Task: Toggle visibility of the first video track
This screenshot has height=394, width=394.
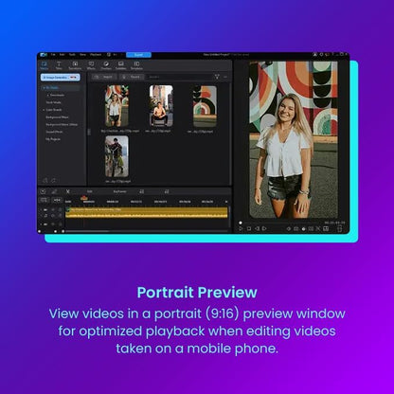Action: click(53, 209)
